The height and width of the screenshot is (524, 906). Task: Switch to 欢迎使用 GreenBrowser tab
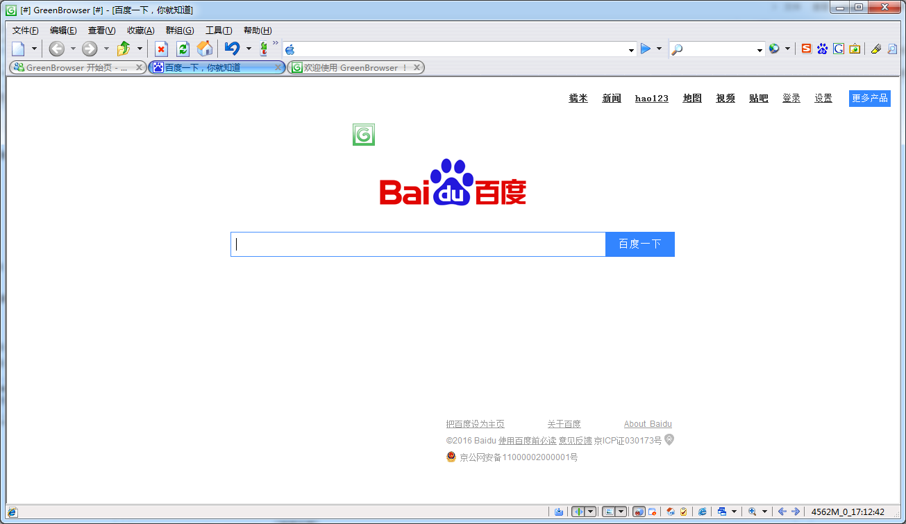(x=355, y=67)
